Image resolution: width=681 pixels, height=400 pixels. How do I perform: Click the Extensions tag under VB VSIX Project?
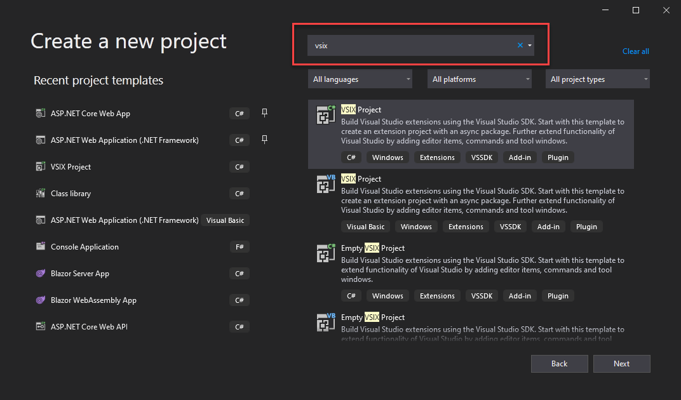(466, 226)
